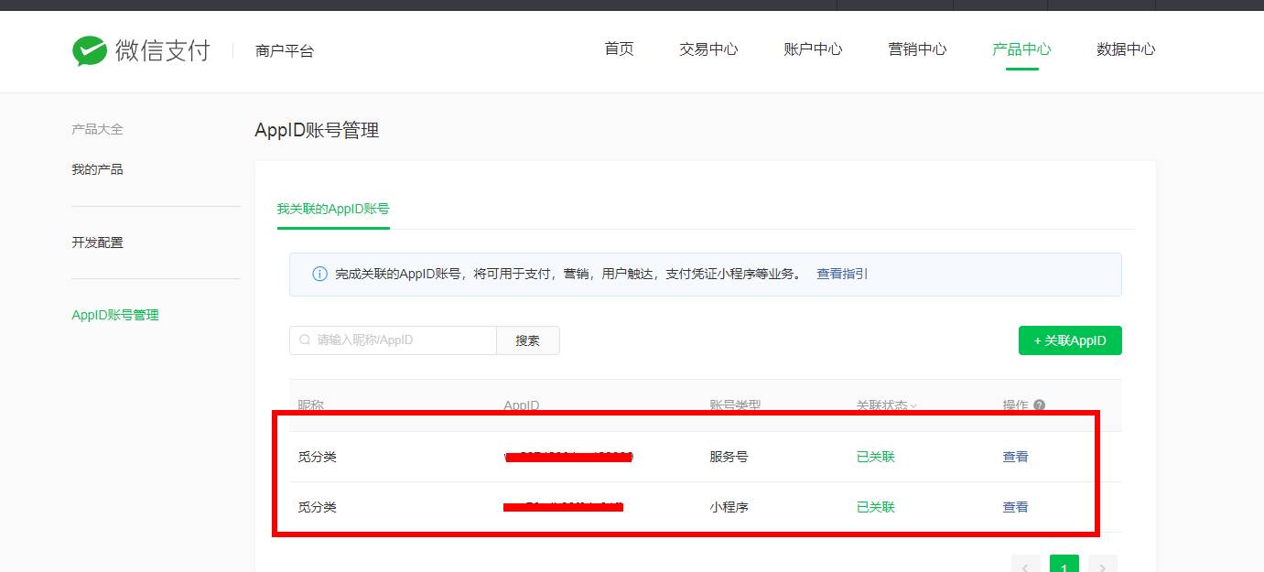The width and height of the screenshot is (1264, 572).
Task: Open the 首页 navigation item
Action: coord(619,49)
